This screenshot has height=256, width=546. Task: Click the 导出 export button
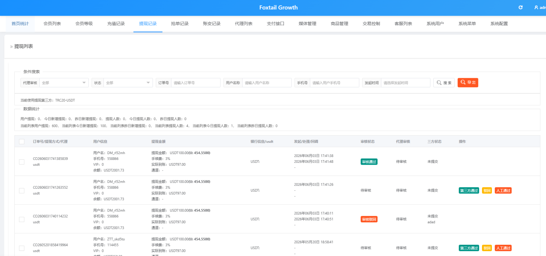tap(468, 83)
